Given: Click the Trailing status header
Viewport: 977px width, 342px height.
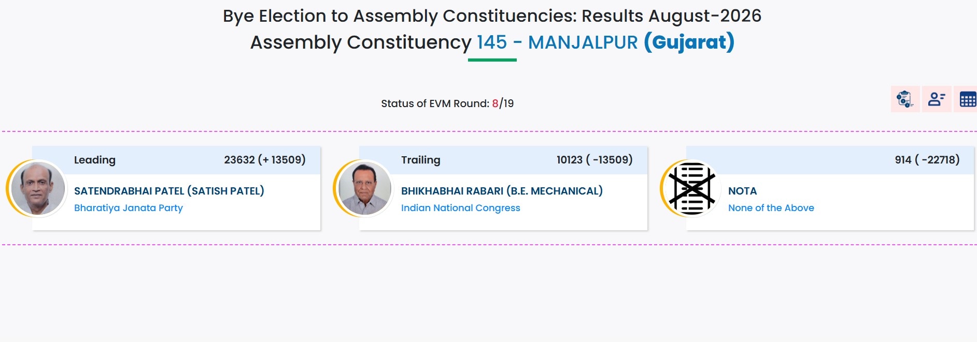Looking at the screenshot, I should click(x=421, y=160).
